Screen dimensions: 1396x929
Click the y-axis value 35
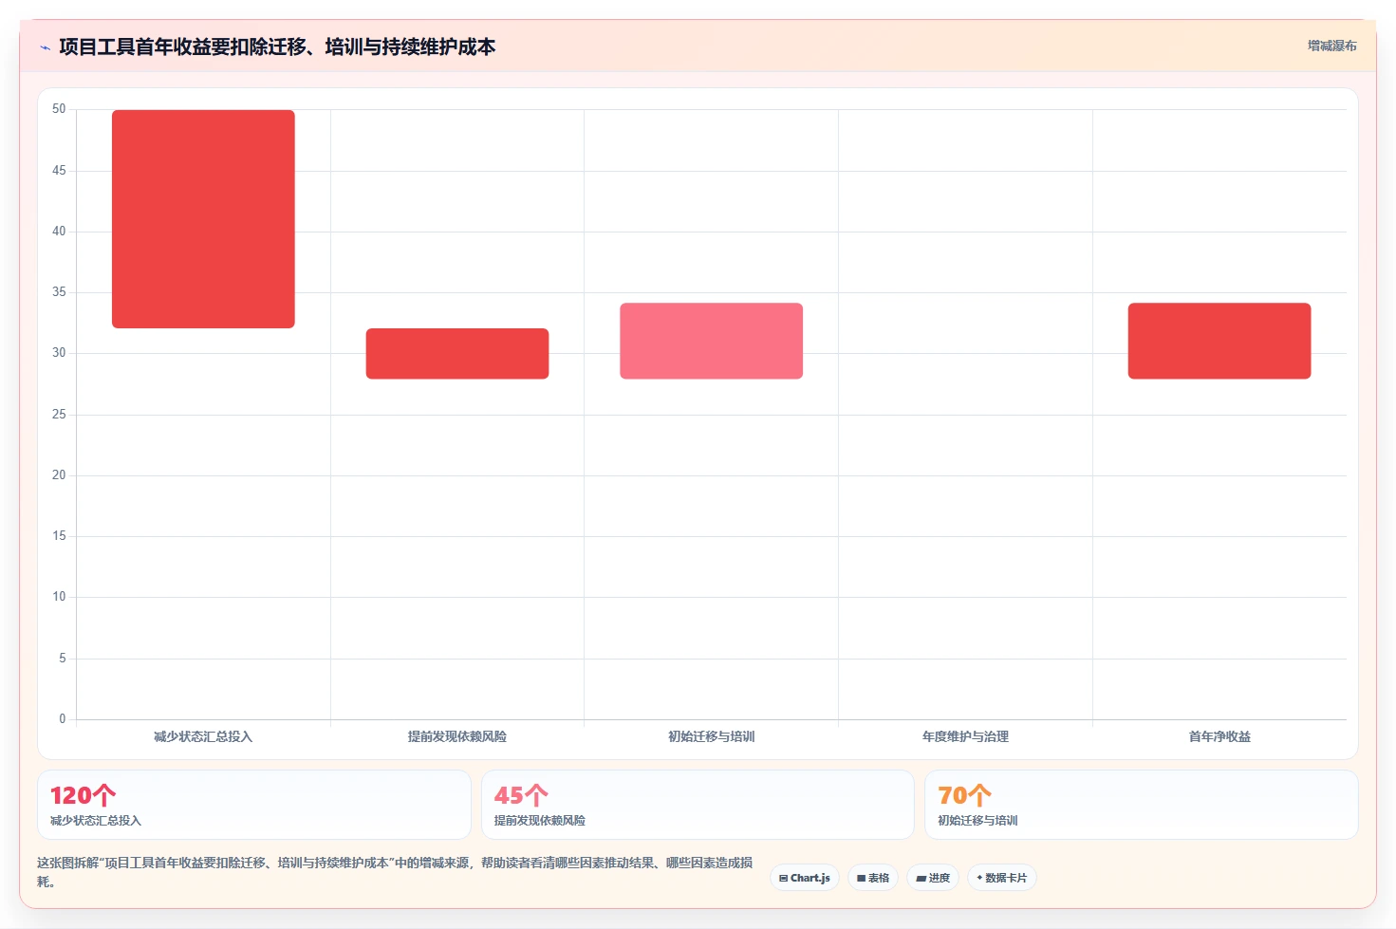[x=59, y=292]
